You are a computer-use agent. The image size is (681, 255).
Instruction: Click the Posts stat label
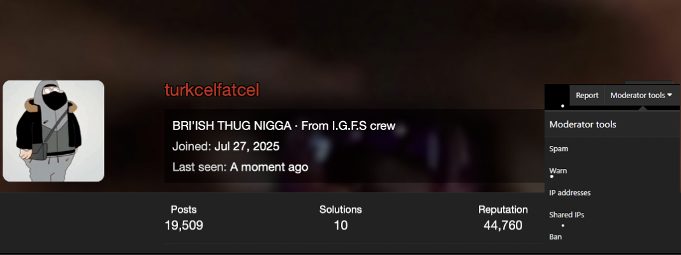pyautogui.click(x=184, y=209)
